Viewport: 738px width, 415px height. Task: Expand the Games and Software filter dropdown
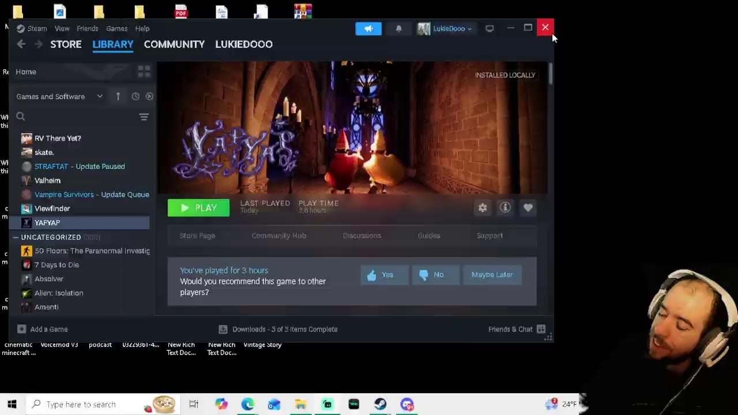click(59, 96)
